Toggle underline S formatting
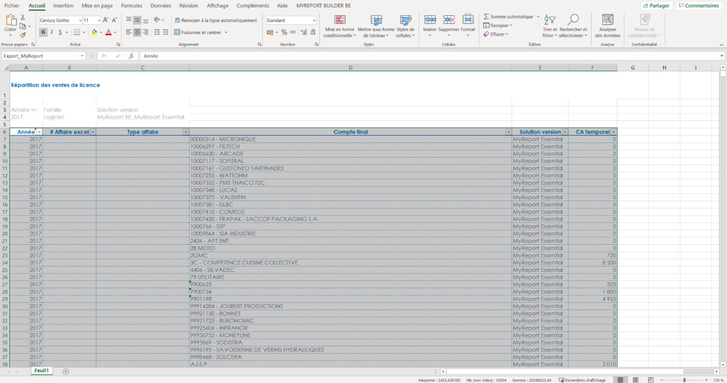Viewport: 727px width, 383px height. (x=60, y=32)
